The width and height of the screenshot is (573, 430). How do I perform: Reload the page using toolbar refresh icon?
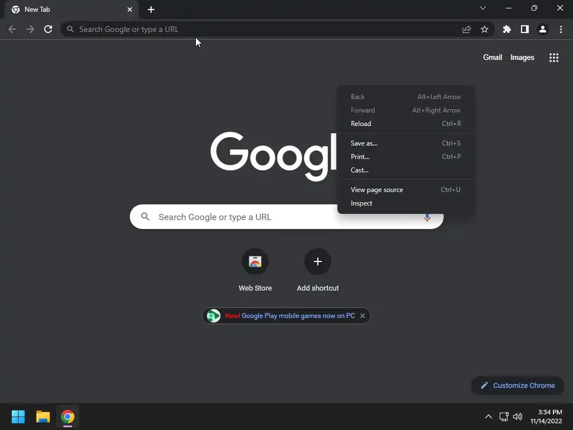point(48,29)
